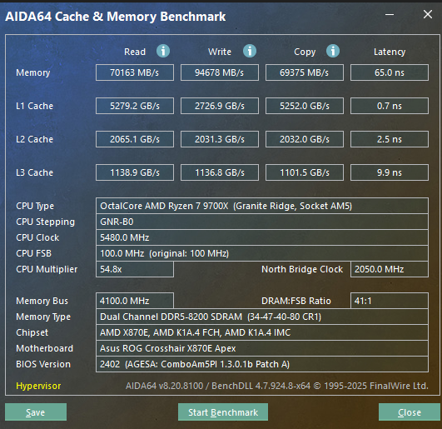Click the Chipset label
This screenshot has height=429, width=442.
click(x=32, y=332)
